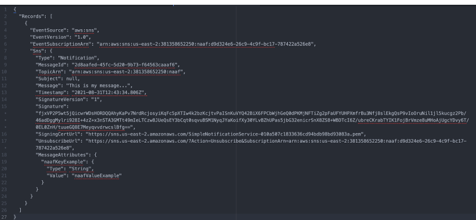This screenshot has width=476, height=220.
Task: Click the "Timestamp" key
Action: tap(51, 93)
